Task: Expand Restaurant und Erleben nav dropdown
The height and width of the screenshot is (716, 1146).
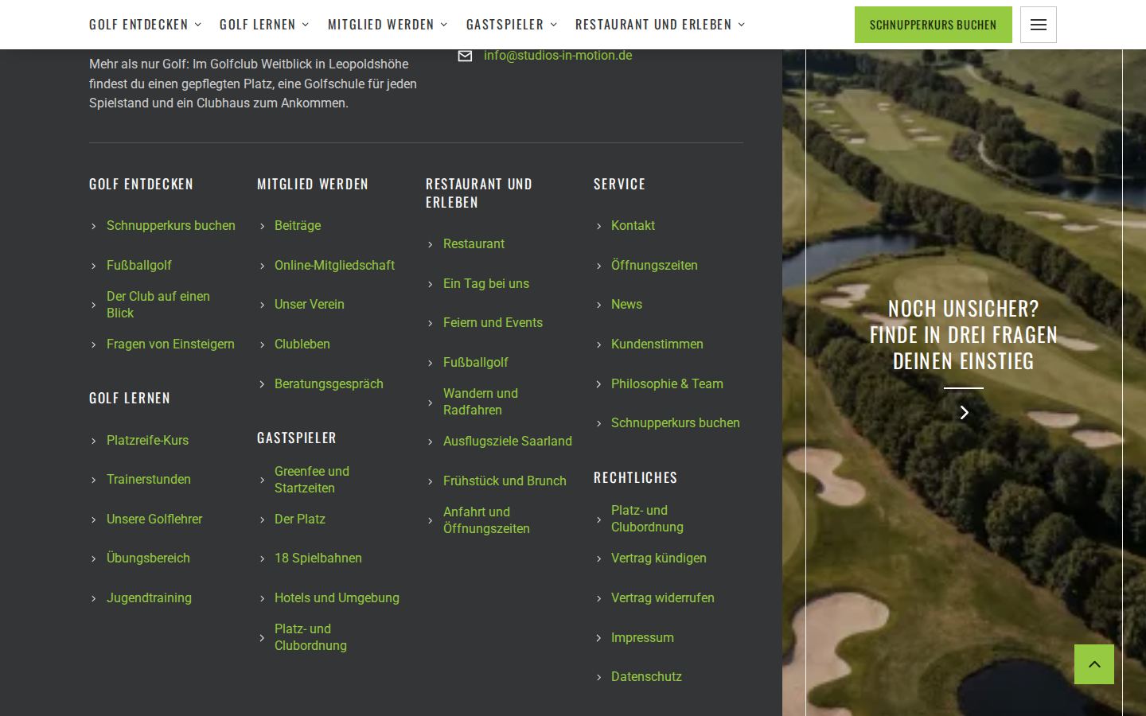Action: pyautogui.click(x=660, y=25)
